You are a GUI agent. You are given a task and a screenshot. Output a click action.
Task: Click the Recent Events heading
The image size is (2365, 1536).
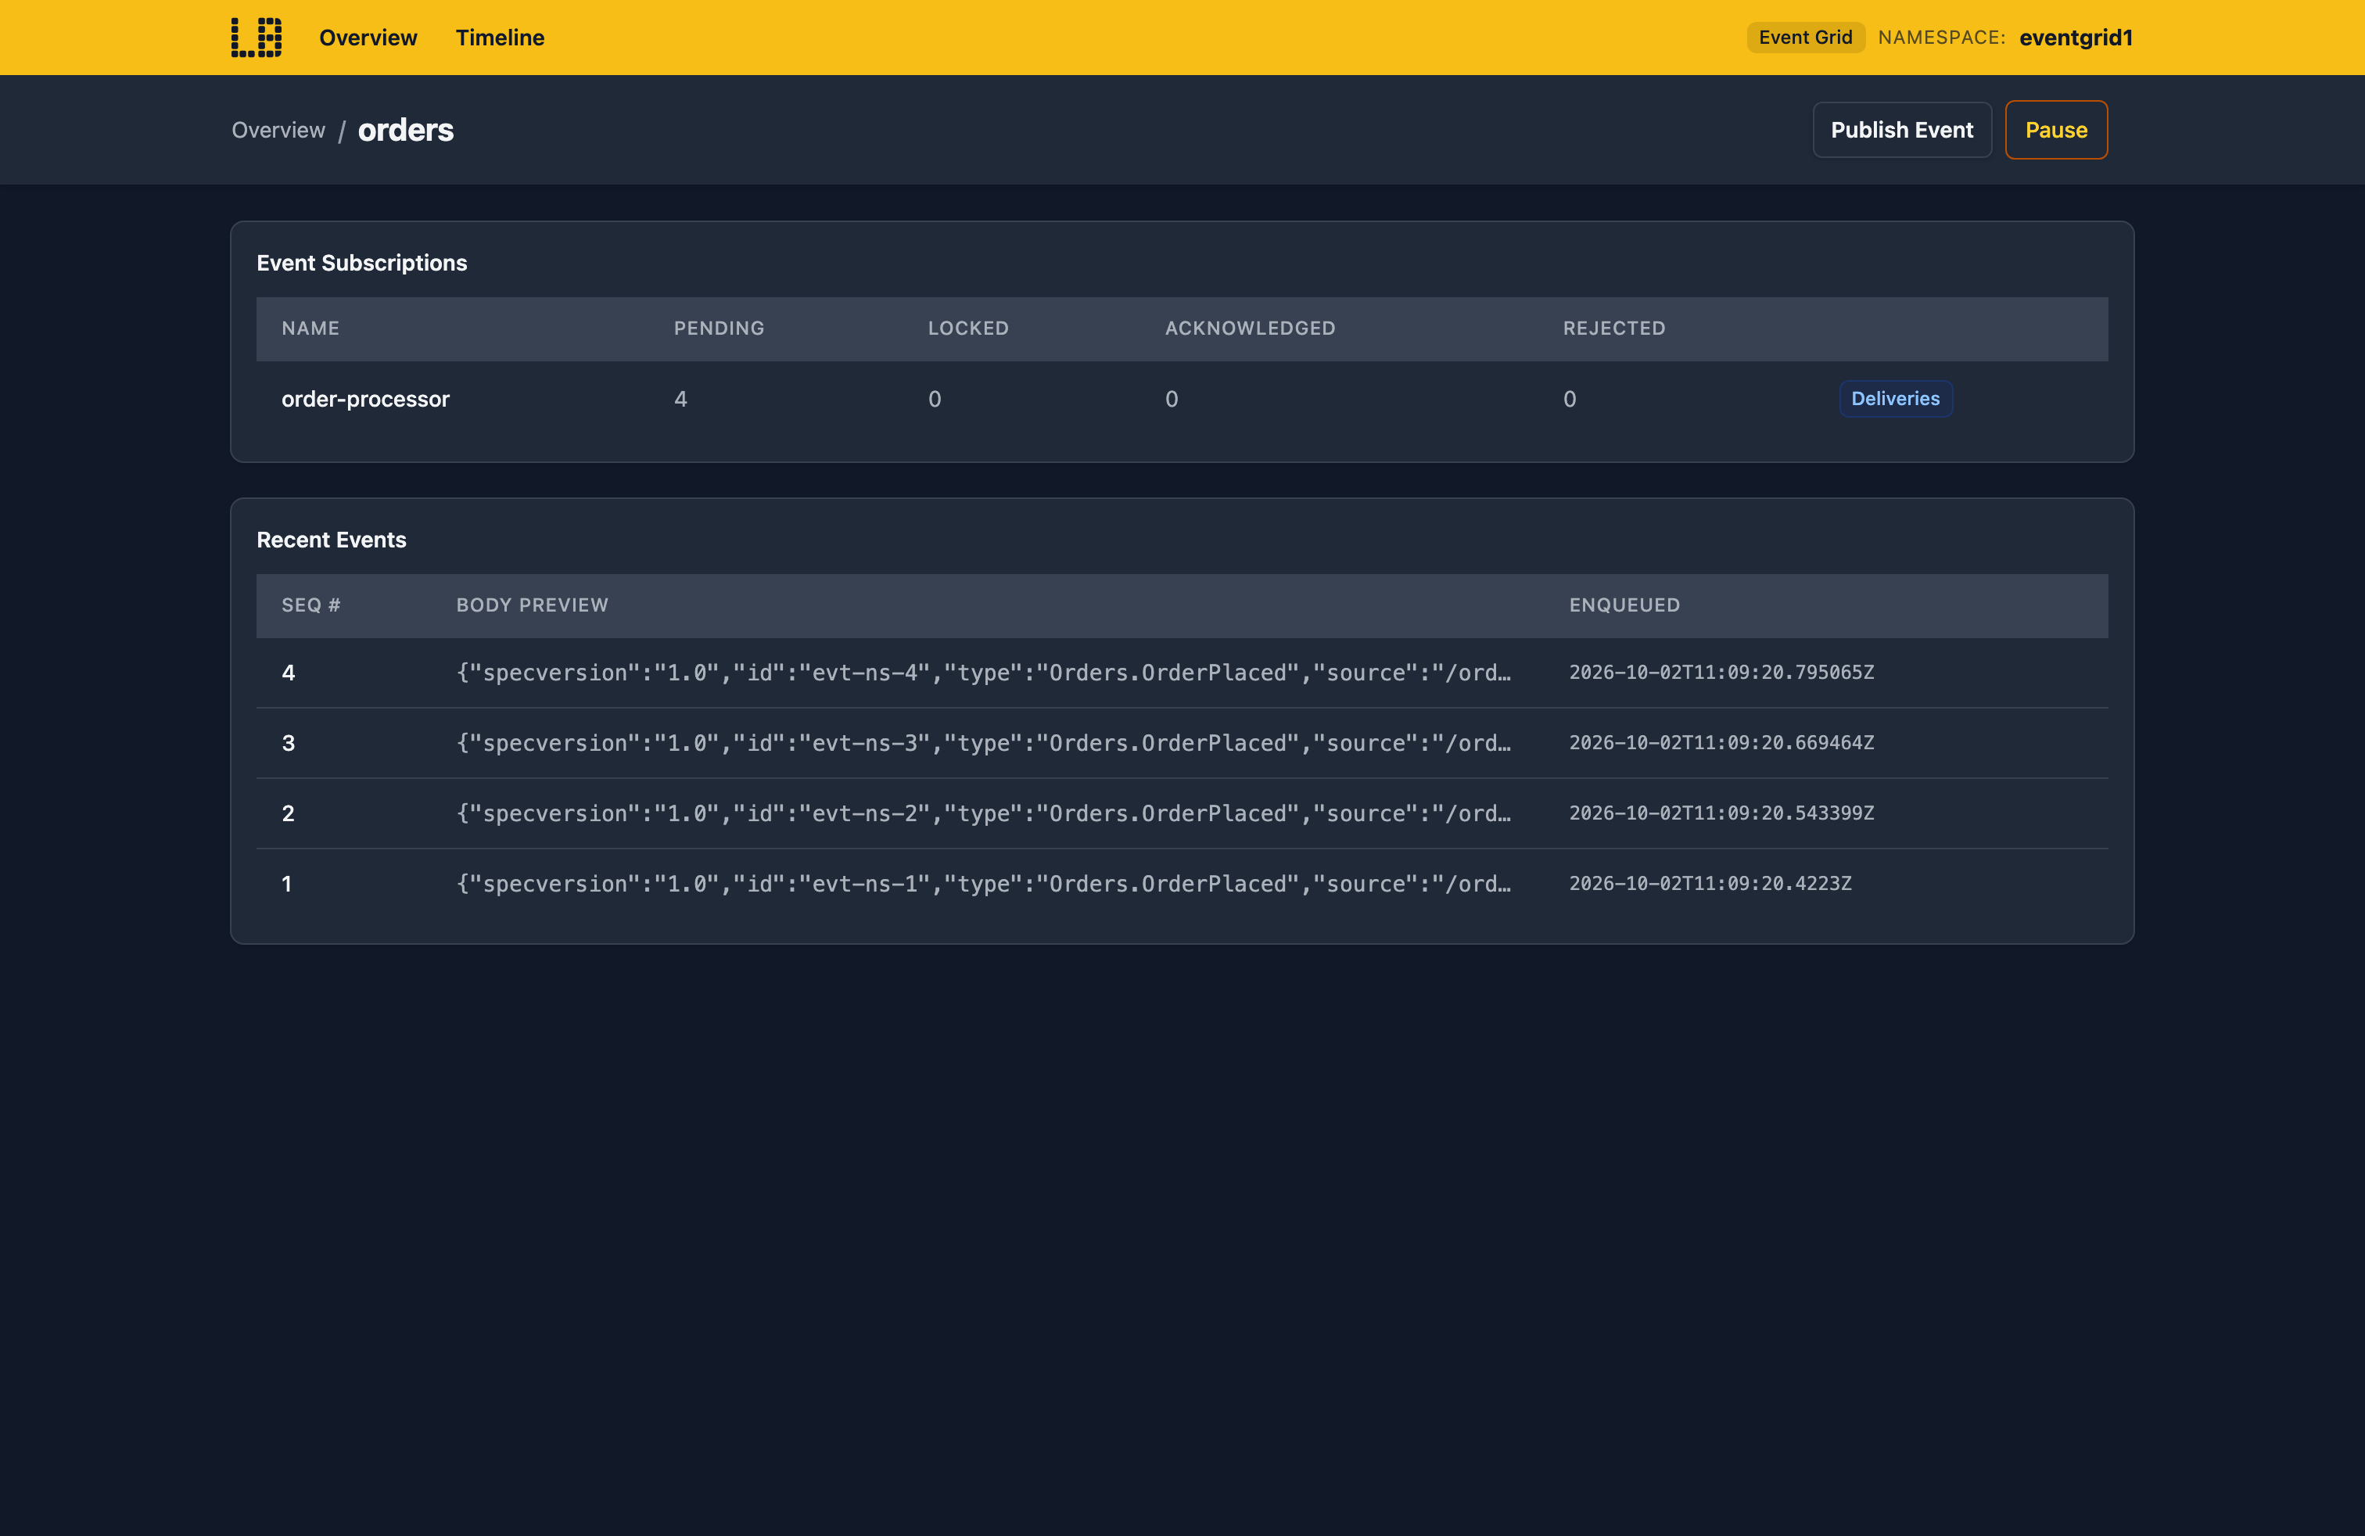pos(332,540)
